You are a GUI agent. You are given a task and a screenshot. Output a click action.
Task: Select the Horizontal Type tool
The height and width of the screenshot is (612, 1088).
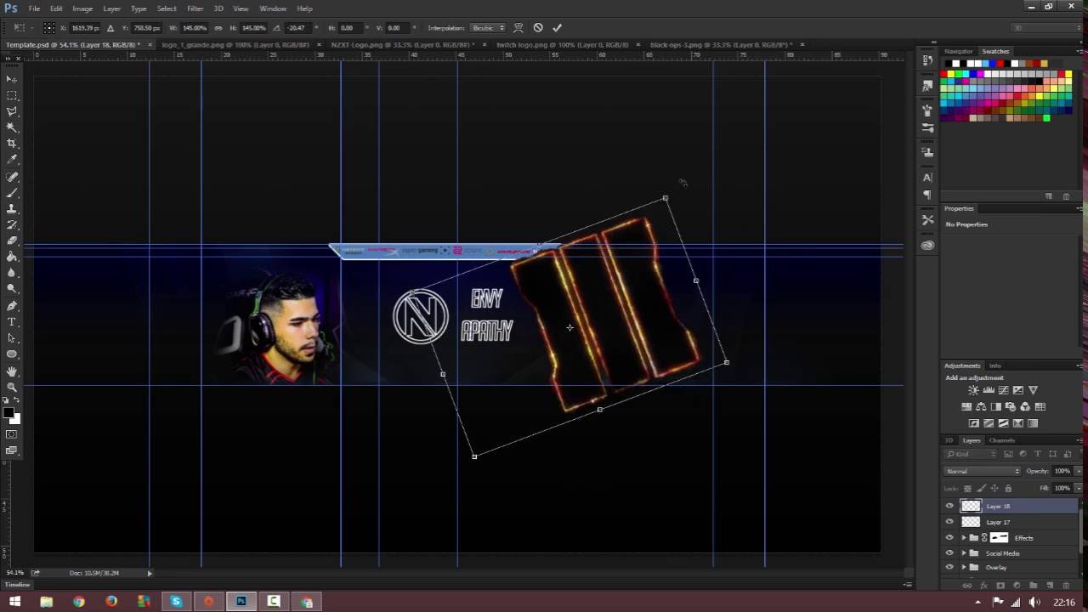(12, 322)
